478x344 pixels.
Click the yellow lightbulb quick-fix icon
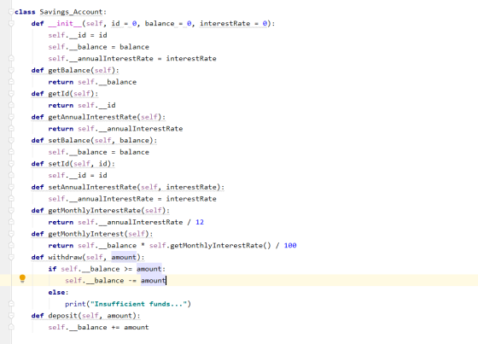22,278
